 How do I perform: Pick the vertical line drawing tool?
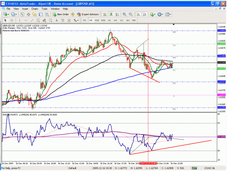[20, 20]
